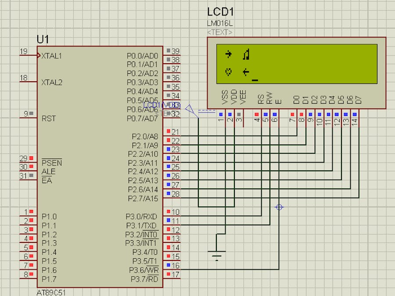Screen dimensions: 395x296
Task: Click the EA pin label
Action: tap(47, 180)
